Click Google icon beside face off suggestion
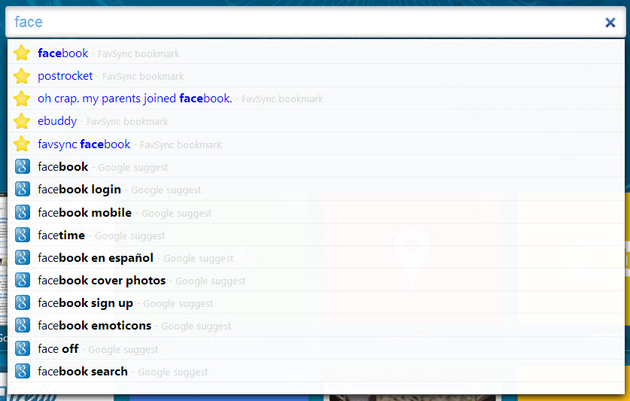The image size is (630, 401). pyautogui.click(x=22, y=348)
